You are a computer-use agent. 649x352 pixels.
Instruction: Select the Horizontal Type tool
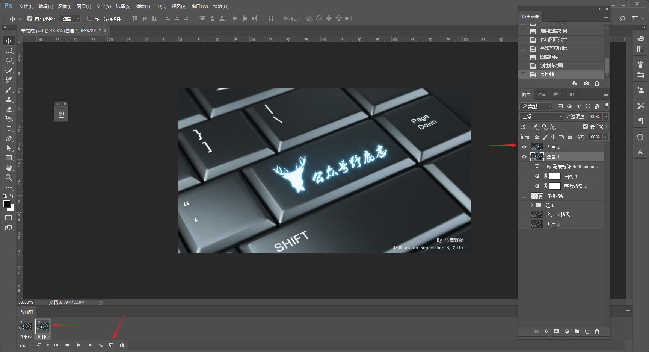pyautogui.click(x=8, y=129)
